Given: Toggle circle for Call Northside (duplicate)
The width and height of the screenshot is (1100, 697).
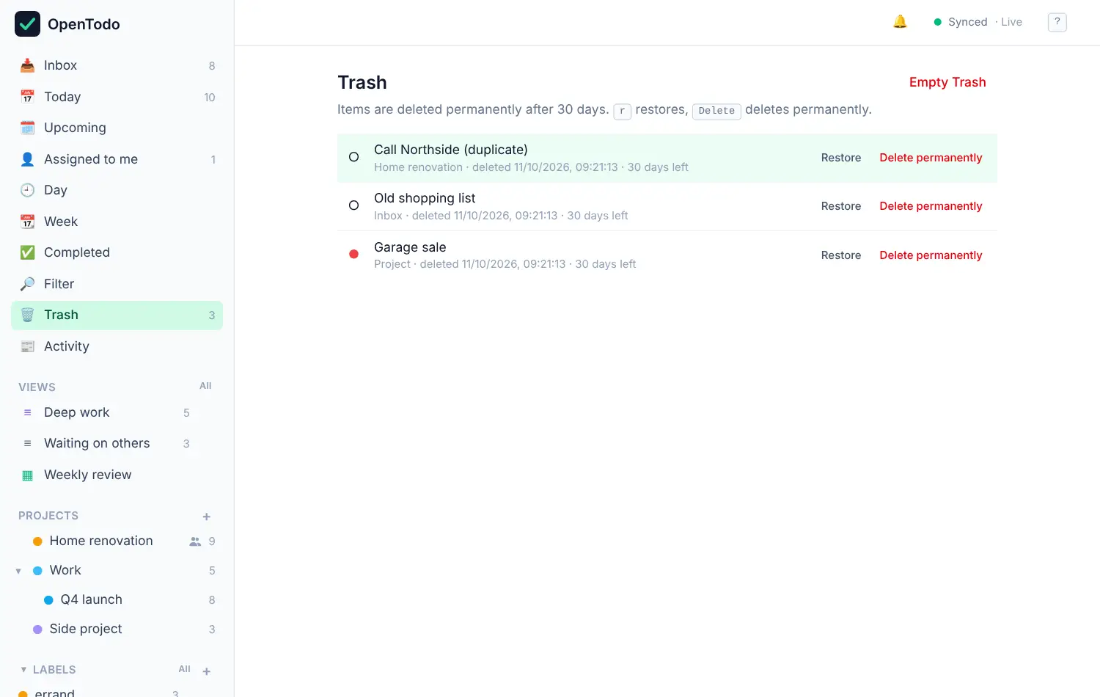Looking at the screenshot, I should pos(353,157).
